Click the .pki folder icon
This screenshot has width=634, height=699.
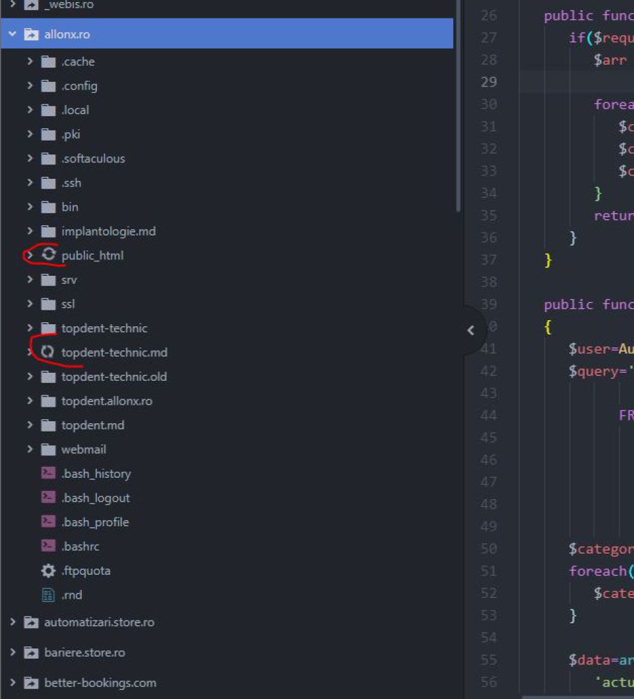coord(48,134)
